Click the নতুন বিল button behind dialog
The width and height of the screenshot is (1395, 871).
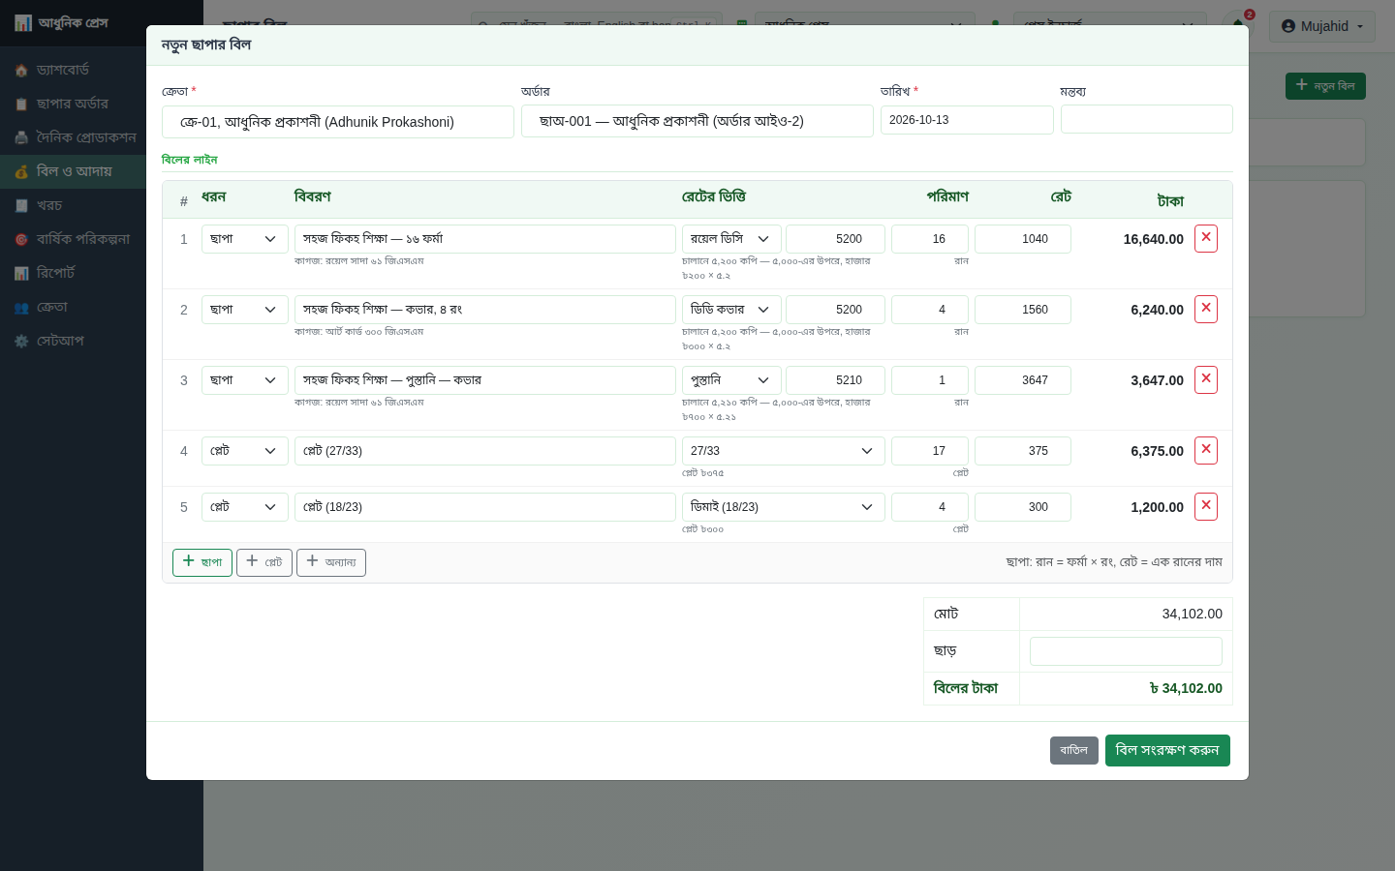(x=1325, y=86)
